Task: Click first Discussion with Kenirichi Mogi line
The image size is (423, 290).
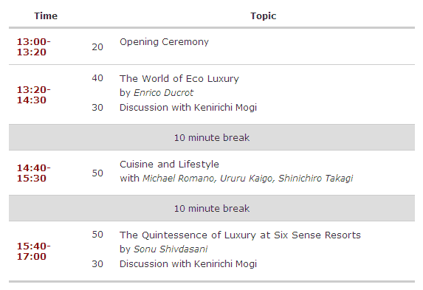Action: (188, 108)
